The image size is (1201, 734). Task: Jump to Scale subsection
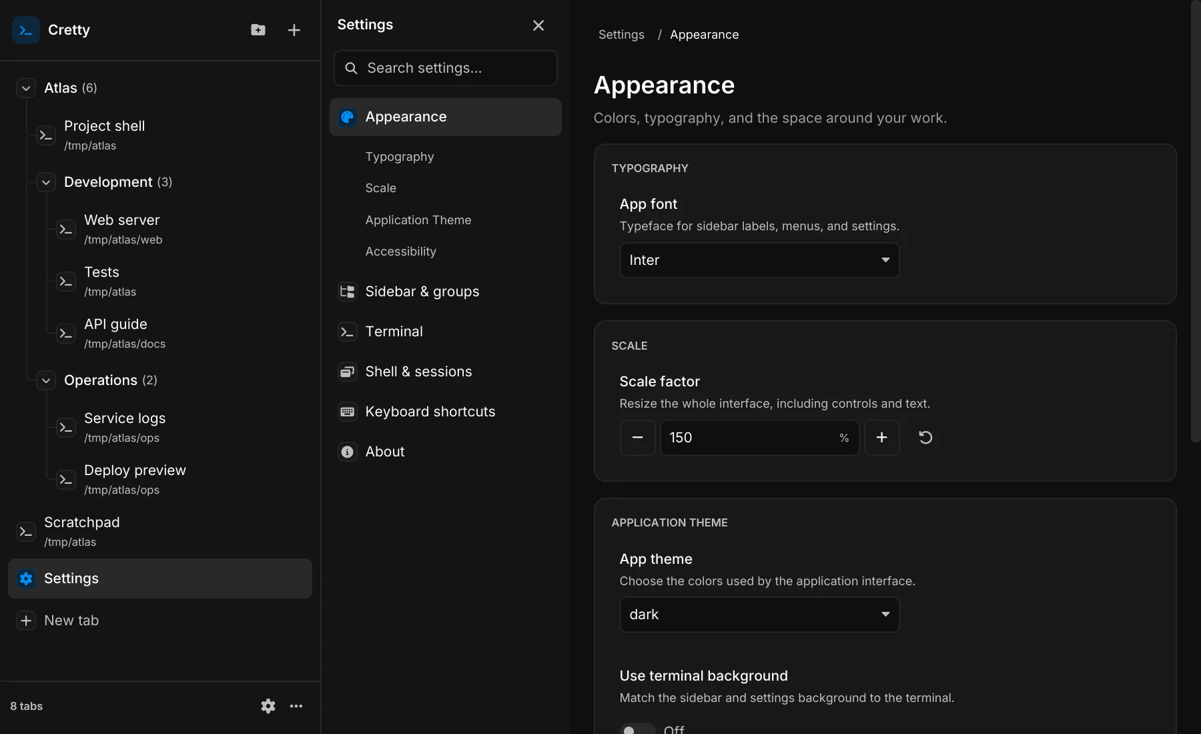coord(381,188)
